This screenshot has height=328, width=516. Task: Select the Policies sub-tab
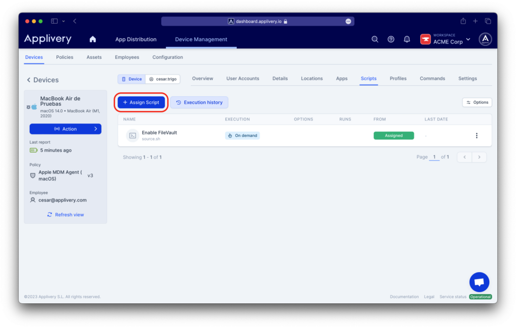64,57
